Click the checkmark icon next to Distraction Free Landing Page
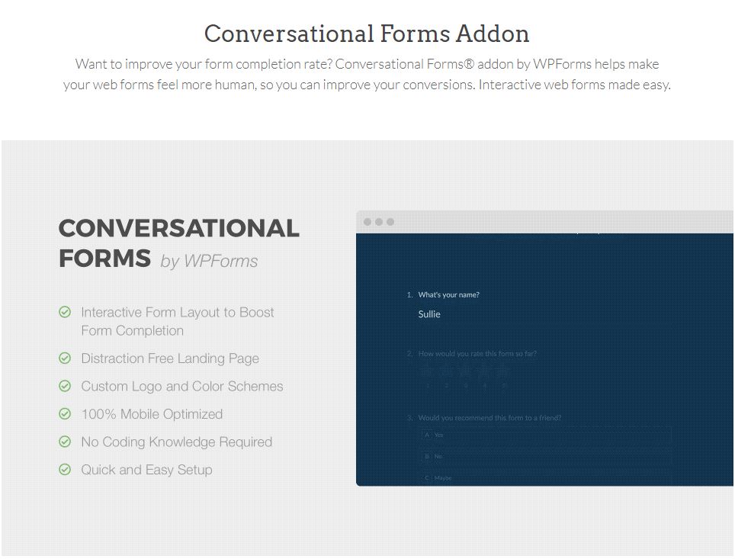735x559 pixels. pyautogui.click(x=65, y=358)
